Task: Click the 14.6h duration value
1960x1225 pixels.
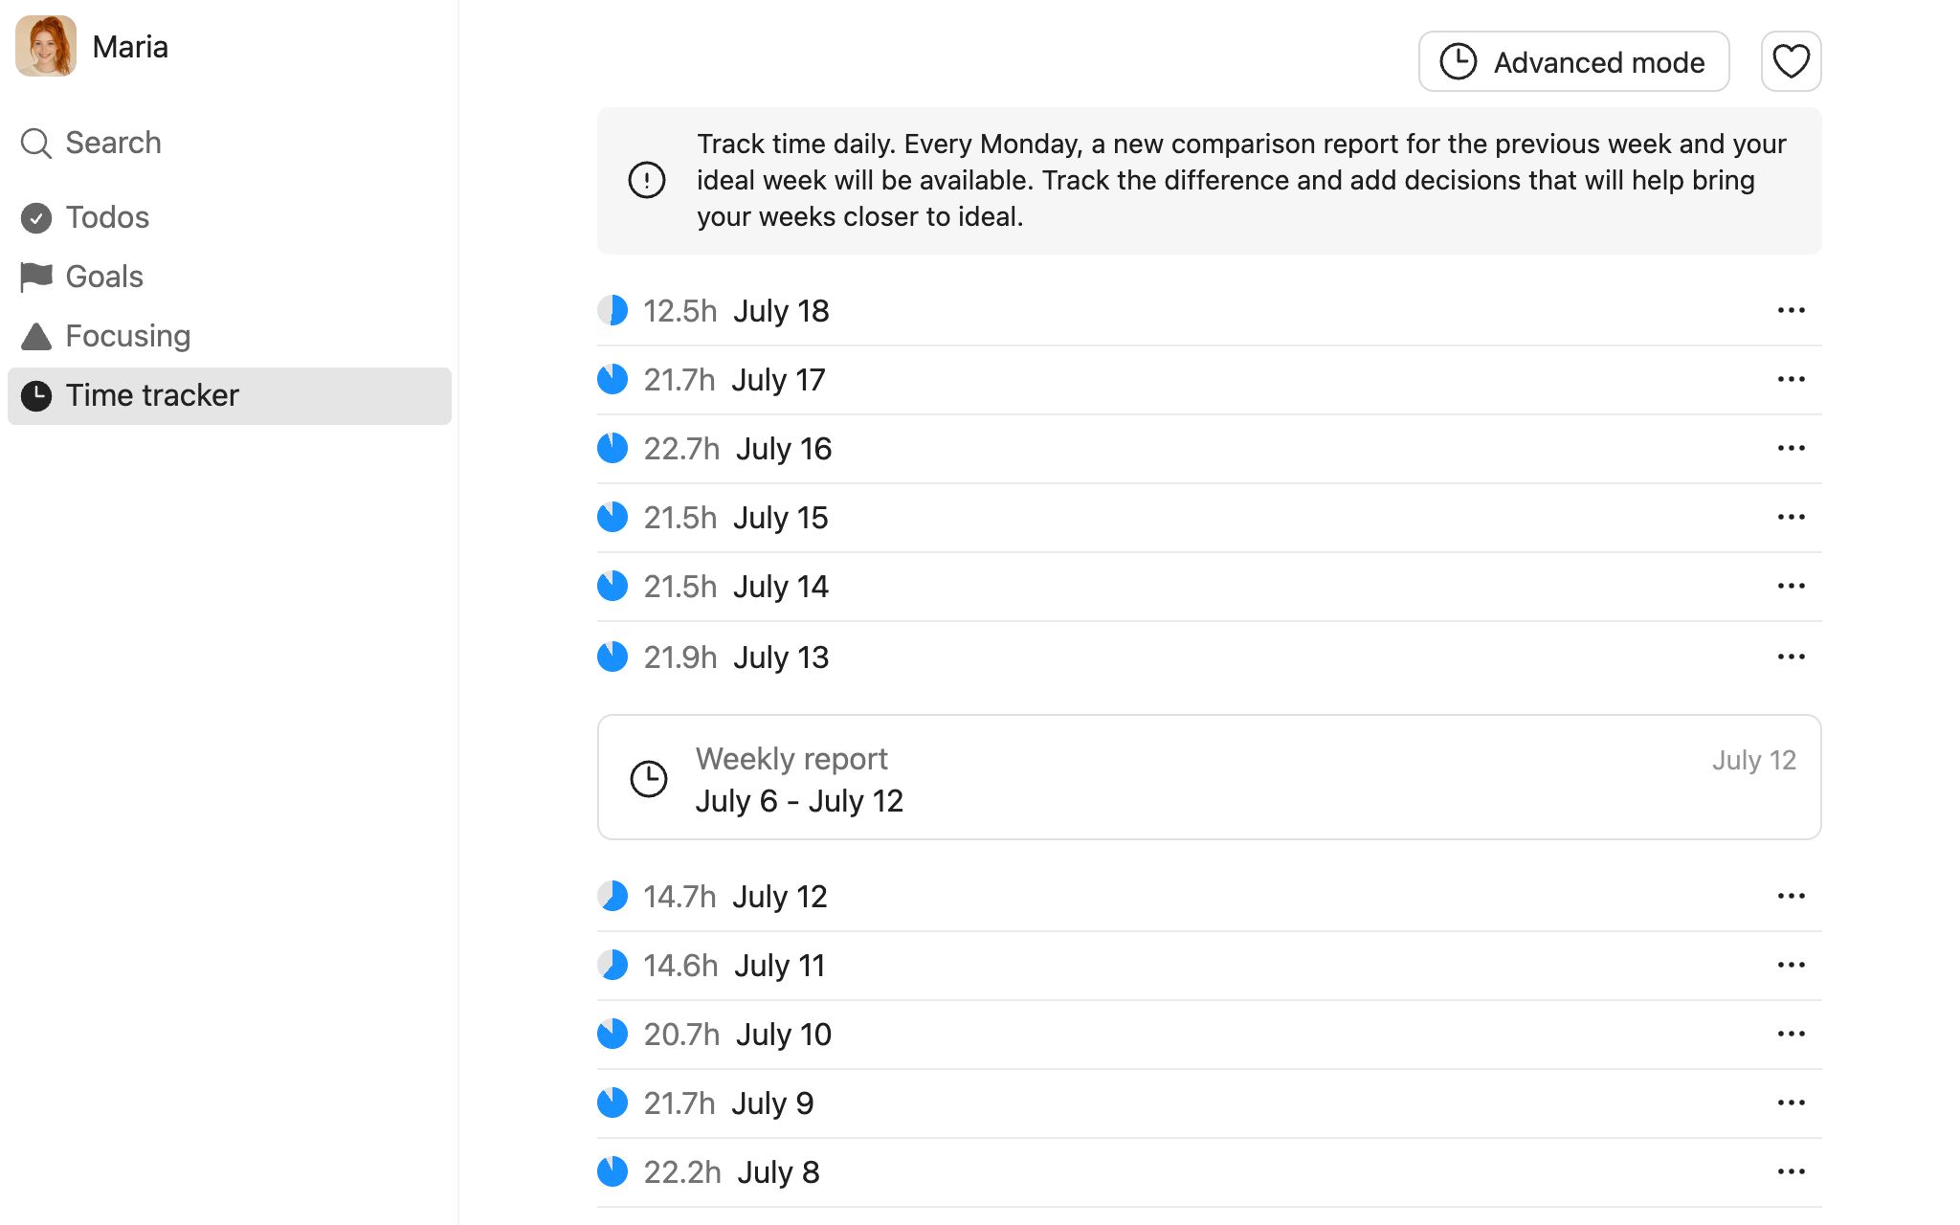Action: [x=680, y=966]
